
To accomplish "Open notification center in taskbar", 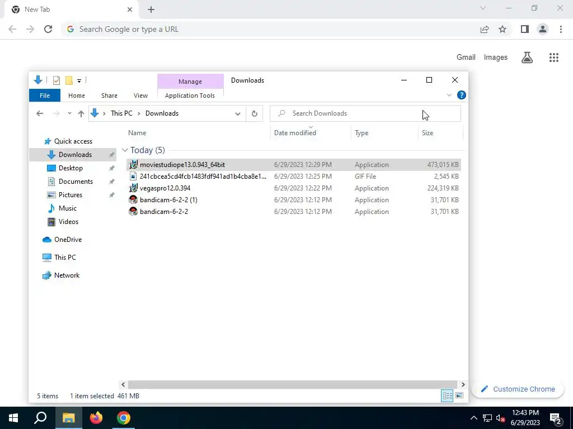I will pos(556,418).
